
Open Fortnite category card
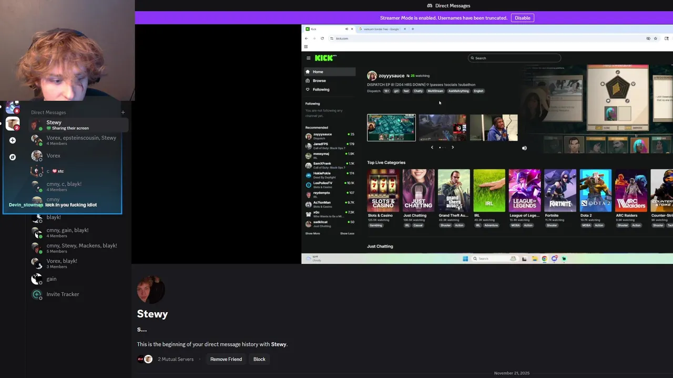(x=560, y=191)
